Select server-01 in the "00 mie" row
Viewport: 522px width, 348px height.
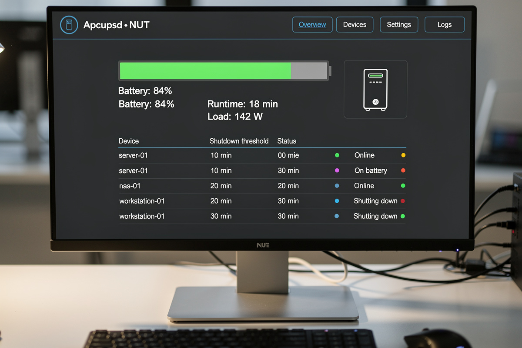coord(134,155)
